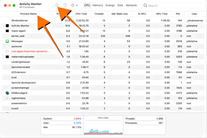This screenshot has height=138, width=207.
Task: Click GPU Time value 7:46.00
Action: point(165,20)
